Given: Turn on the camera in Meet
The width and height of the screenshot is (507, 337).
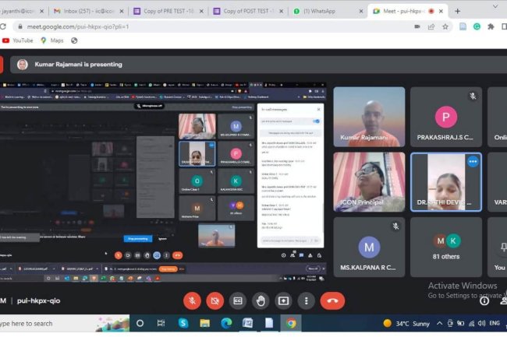Looking at the screenshot, I should [x=214, y=300].
